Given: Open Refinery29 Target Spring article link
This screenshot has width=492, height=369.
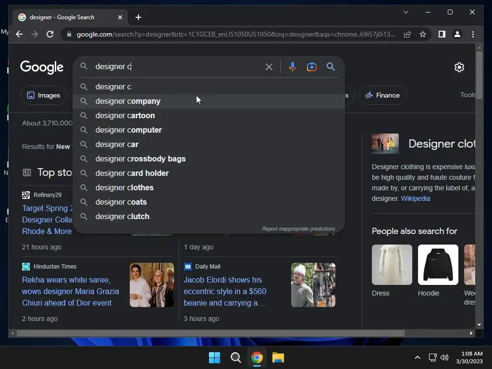Looking at the screenshot, I should pyautogui.click(x=47, y=220).
